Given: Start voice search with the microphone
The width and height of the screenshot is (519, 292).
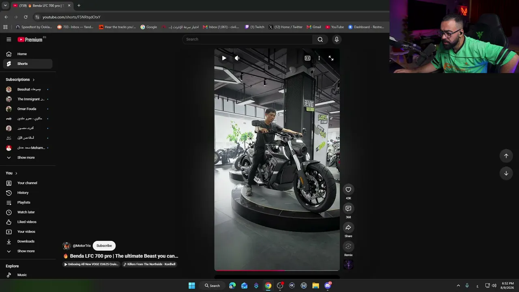Looking at the screenshot, I should [336, 39].
